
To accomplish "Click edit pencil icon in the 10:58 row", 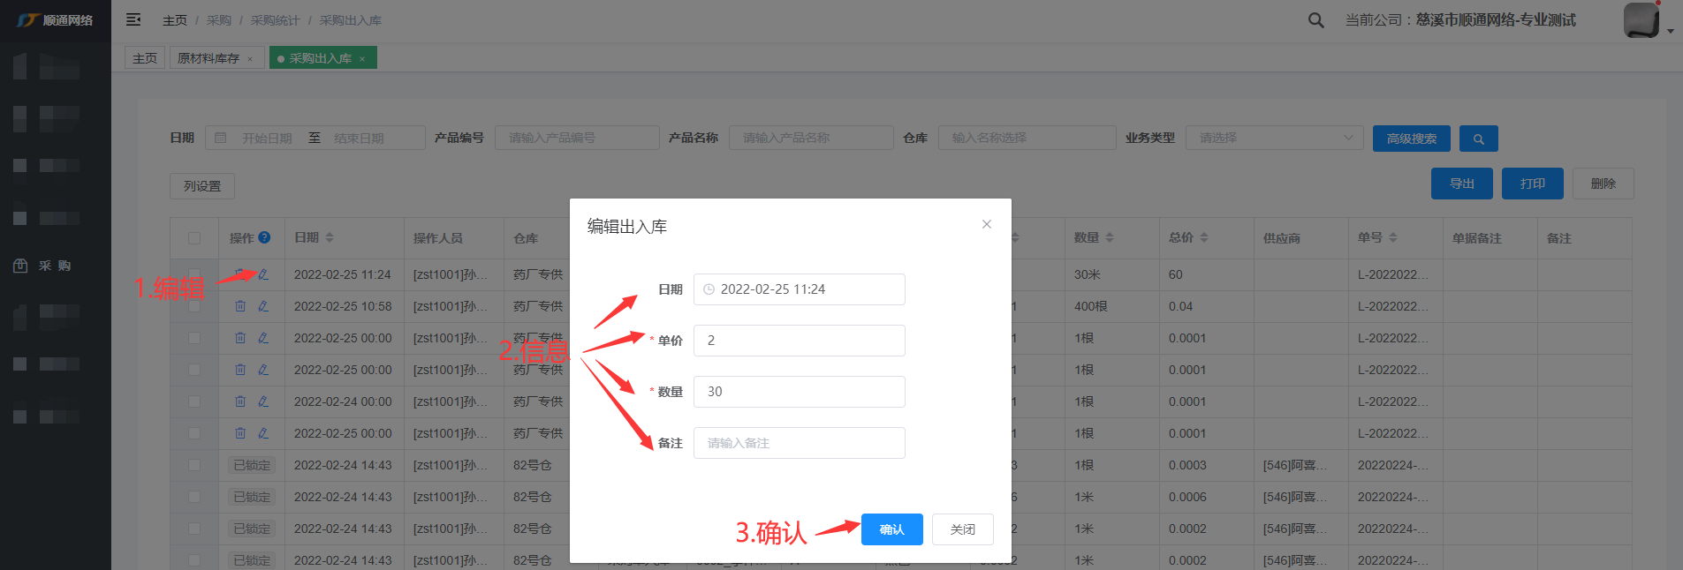I will click(x=263, y=306).
